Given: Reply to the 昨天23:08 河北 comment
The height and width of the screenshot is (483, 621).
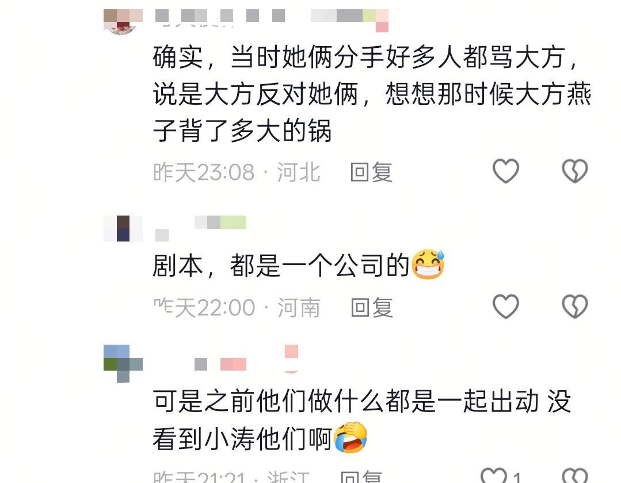Looking at the screenshot, I should coord(371,172).
